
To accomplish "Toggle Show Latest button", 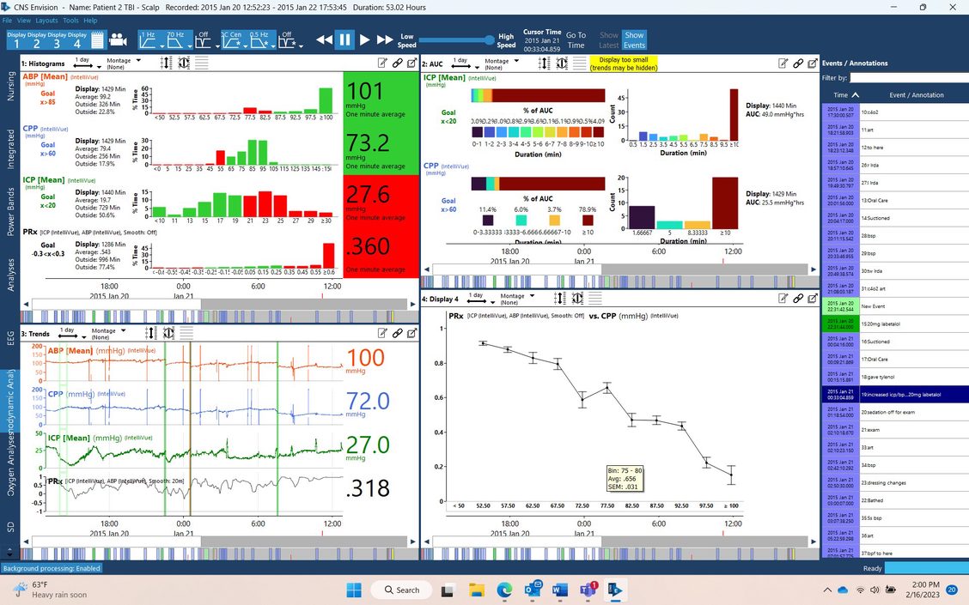I will [608, 40].
